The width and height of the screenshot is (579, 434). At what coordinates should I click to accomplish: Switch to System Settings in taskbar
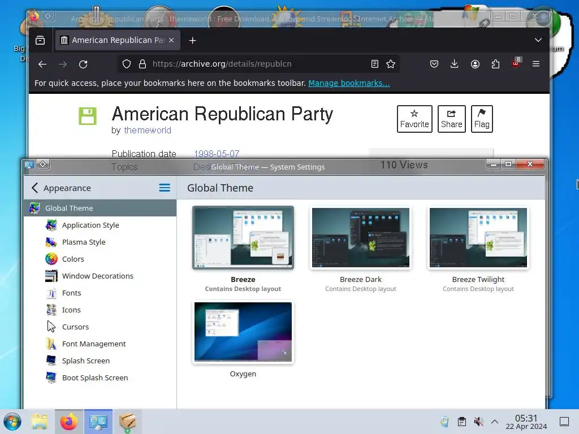point(98,422)
